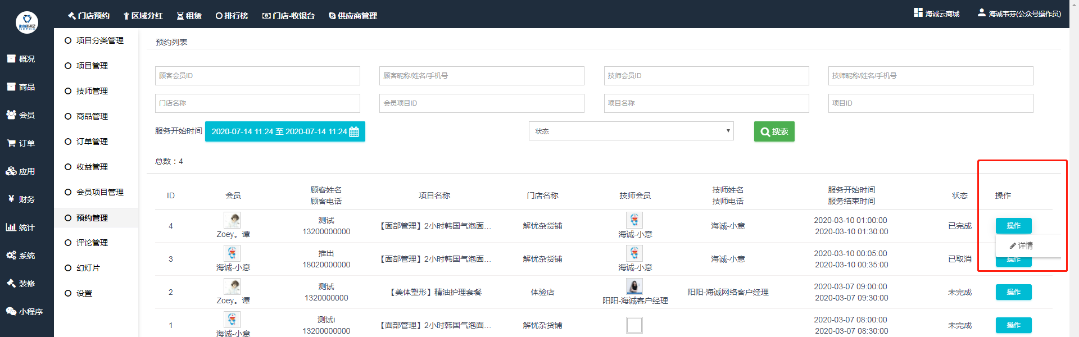Click status 已完成 in row ID 4
Image resolution: width=1079 pixels, height=337 pixels.
pos(960,226)
